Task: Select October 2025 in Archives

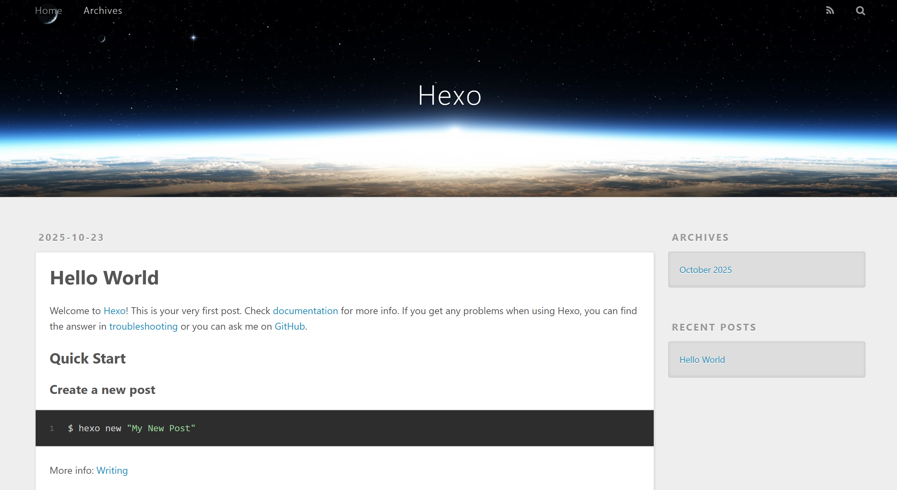Action: 706,270
